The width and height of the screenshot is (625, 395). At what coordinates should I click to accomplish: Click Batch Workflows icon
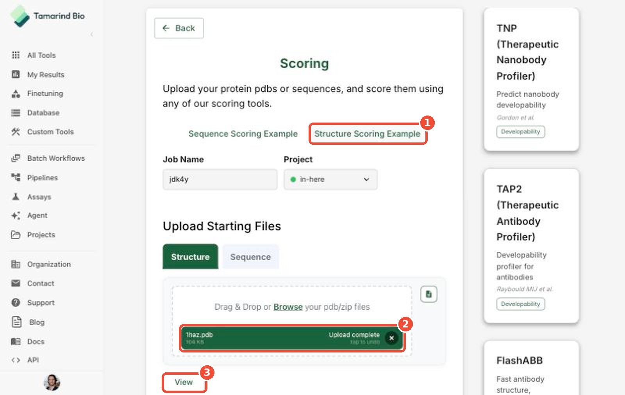point(16,158)
